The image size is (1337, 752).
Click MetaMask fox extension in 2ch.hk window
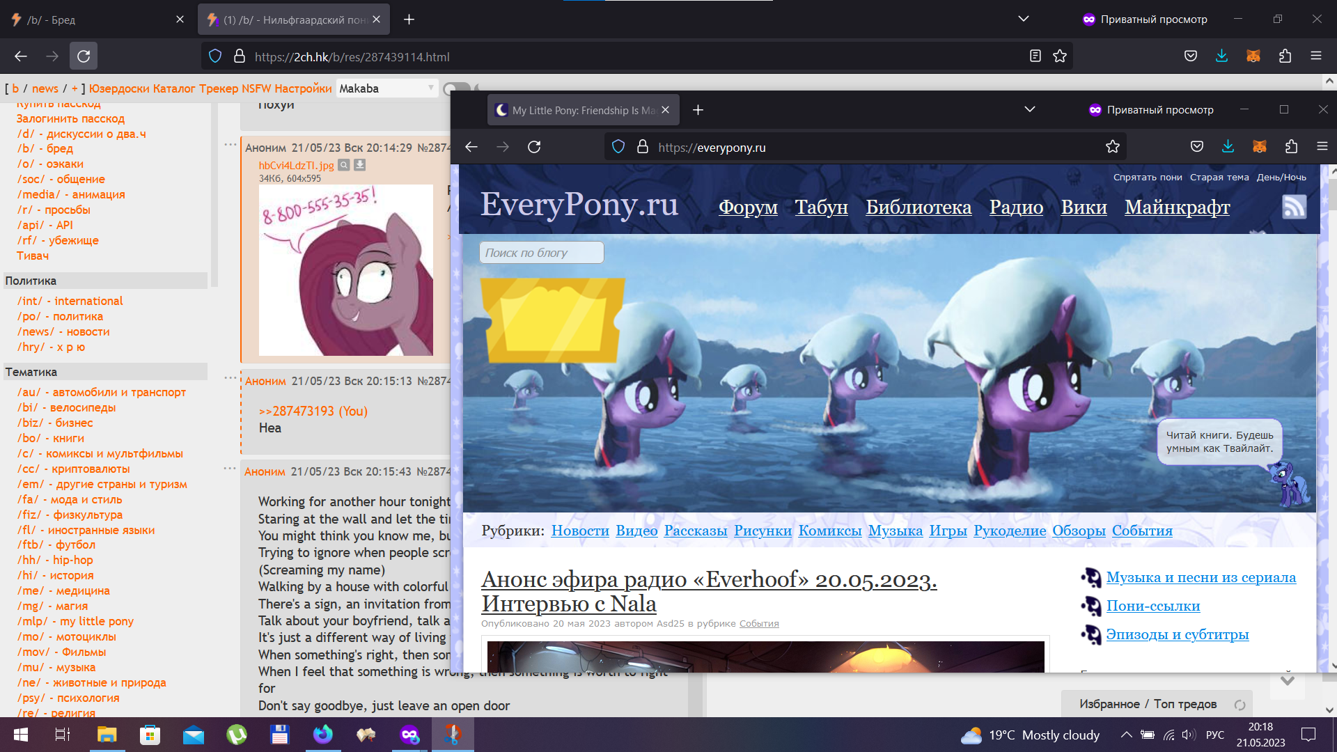click(x=1253, y=56)
